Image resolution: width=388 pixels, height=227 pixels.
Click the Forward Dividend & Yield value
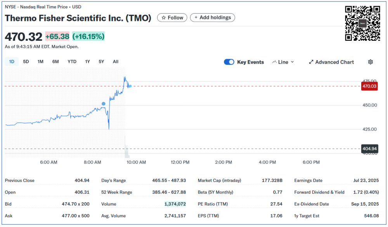pos(366,192)
